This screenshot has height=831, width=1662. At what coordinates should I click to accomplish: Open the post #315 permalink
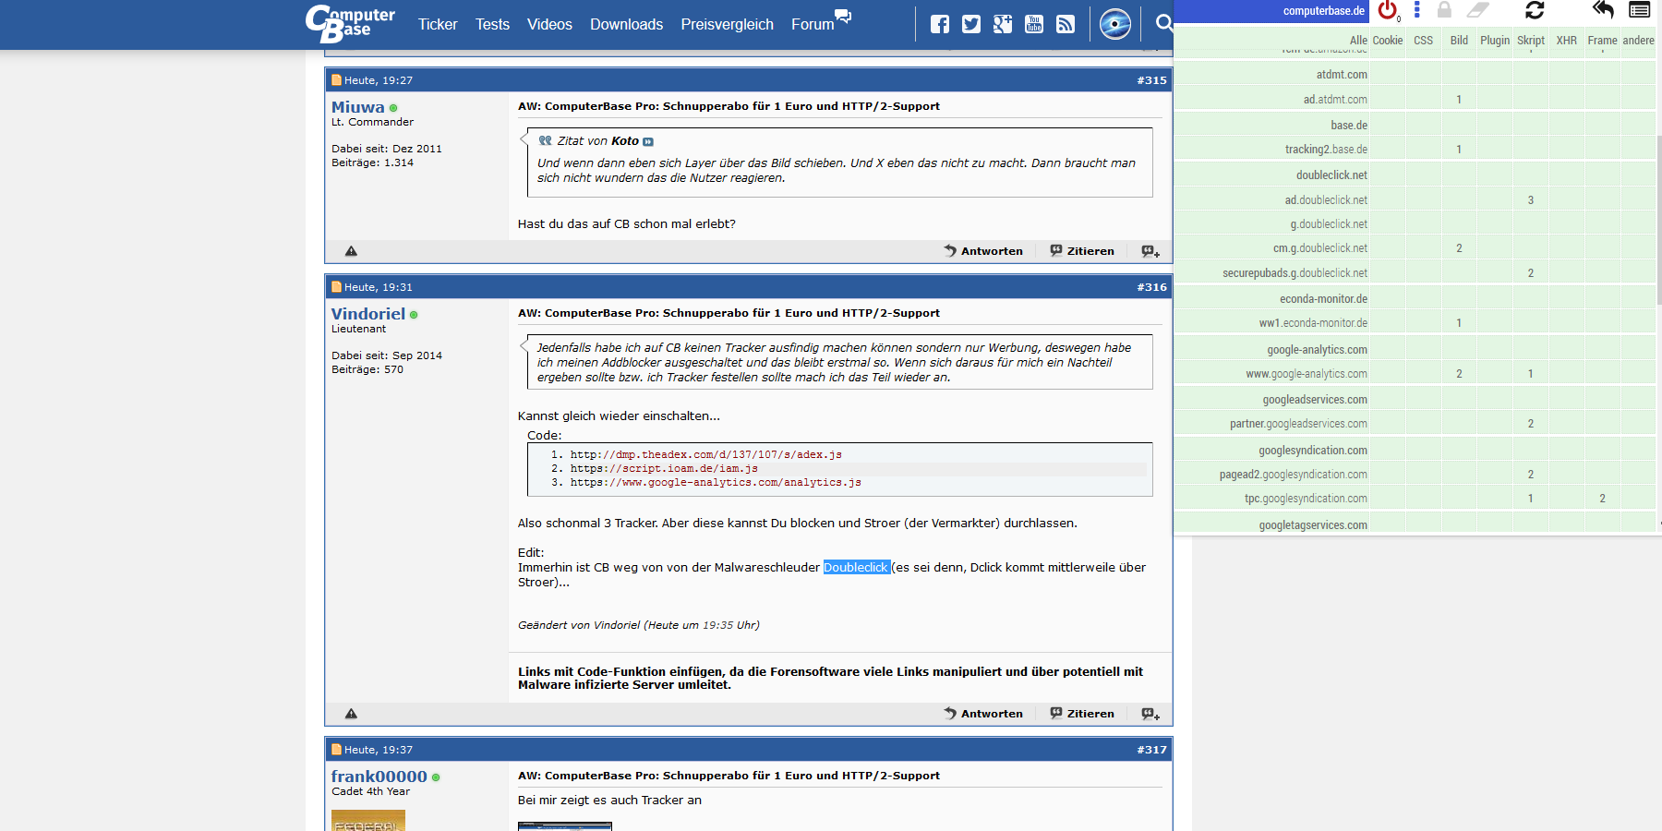coord(1151,80)
